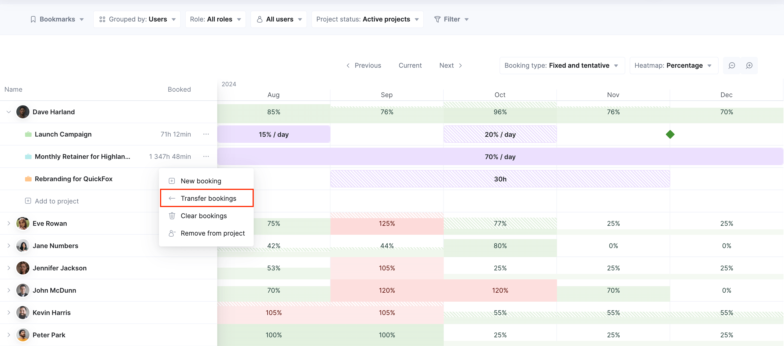
Task: Open the Project status dropdown
Action: coord(367,20)
